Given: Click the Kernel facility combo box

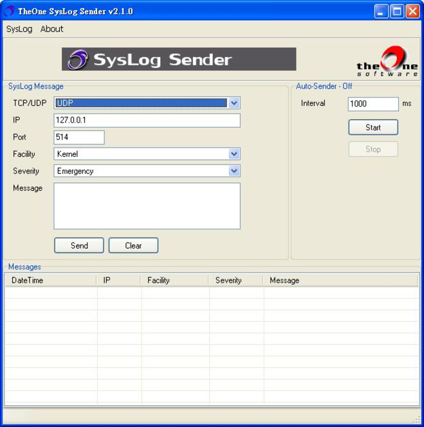Looking at the screenshot, I should pos(147,154).
